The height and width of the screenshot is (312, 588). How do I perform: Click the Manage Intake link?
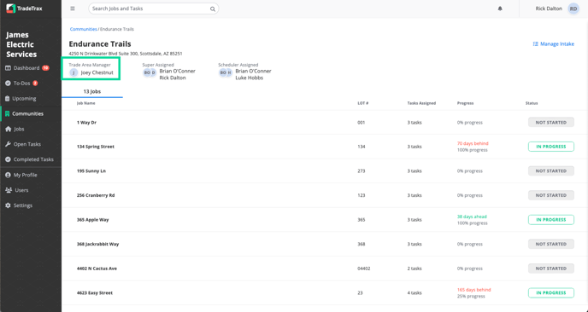pyautogui.click(x=554, y=44)
